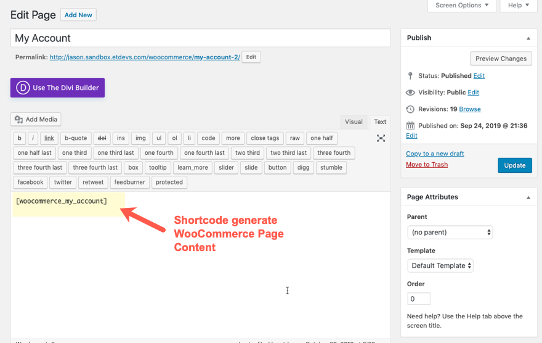Viewport: 542px width, 343px height.
Task: Open the Template dropdown
Action: [440, 265]
